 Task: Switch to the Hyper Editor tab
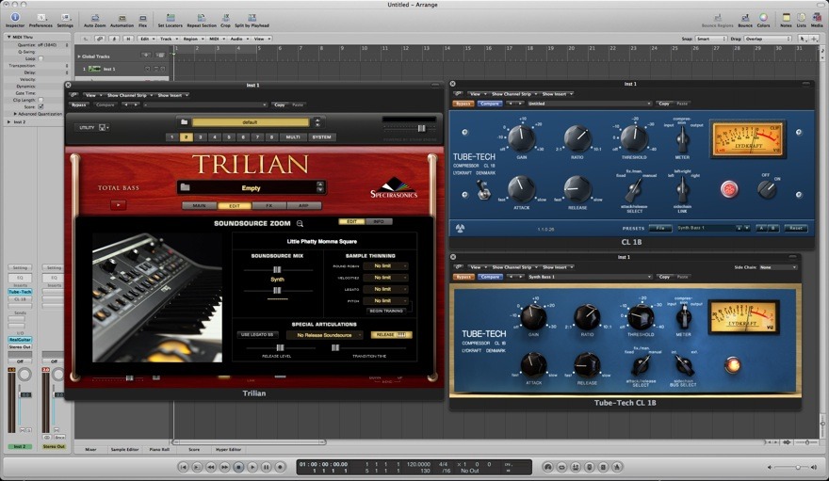pos(228,449)
